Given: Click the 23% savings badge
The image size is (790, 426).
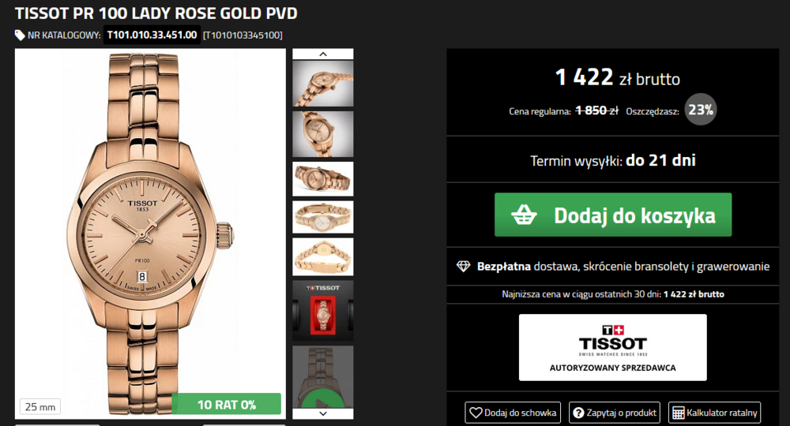Looking at the screenshot, I should point(700,110).
